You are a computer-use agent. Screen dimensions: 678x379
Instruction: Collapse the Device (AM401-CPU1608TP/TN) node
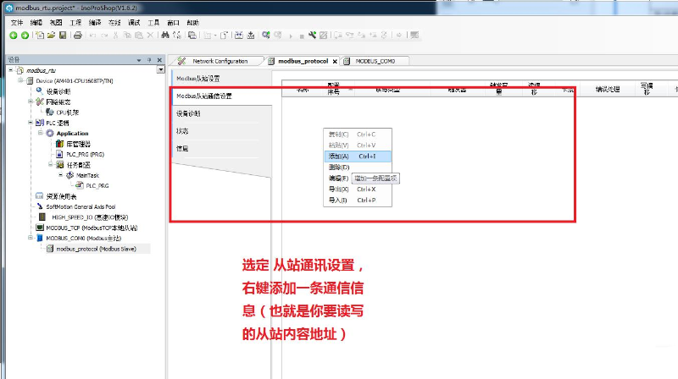[x=20, y=80]
